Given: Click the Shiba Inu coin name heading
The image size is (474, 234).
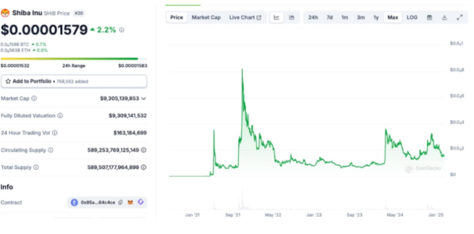Looking at the screenshot, I should pyautogui.click(x=27, y=13).
